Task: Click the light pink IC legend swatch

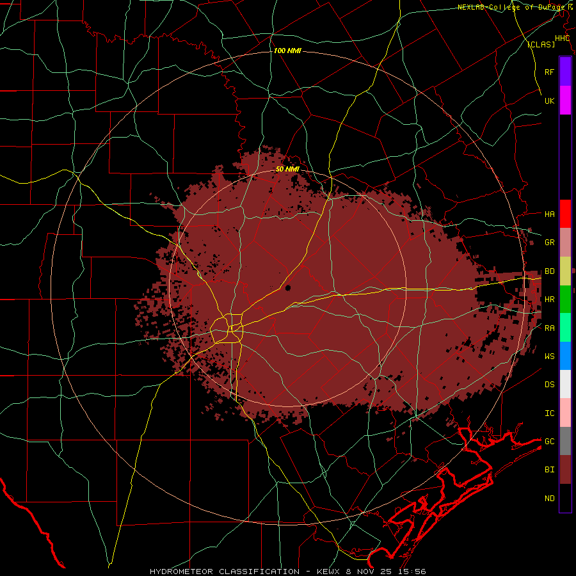Action: 565,413
